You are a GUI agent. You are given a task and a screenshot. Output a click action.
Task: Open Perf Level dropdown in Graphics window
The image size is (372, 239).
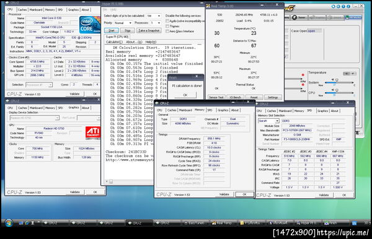pyautogui.click(x=89, y=118)
